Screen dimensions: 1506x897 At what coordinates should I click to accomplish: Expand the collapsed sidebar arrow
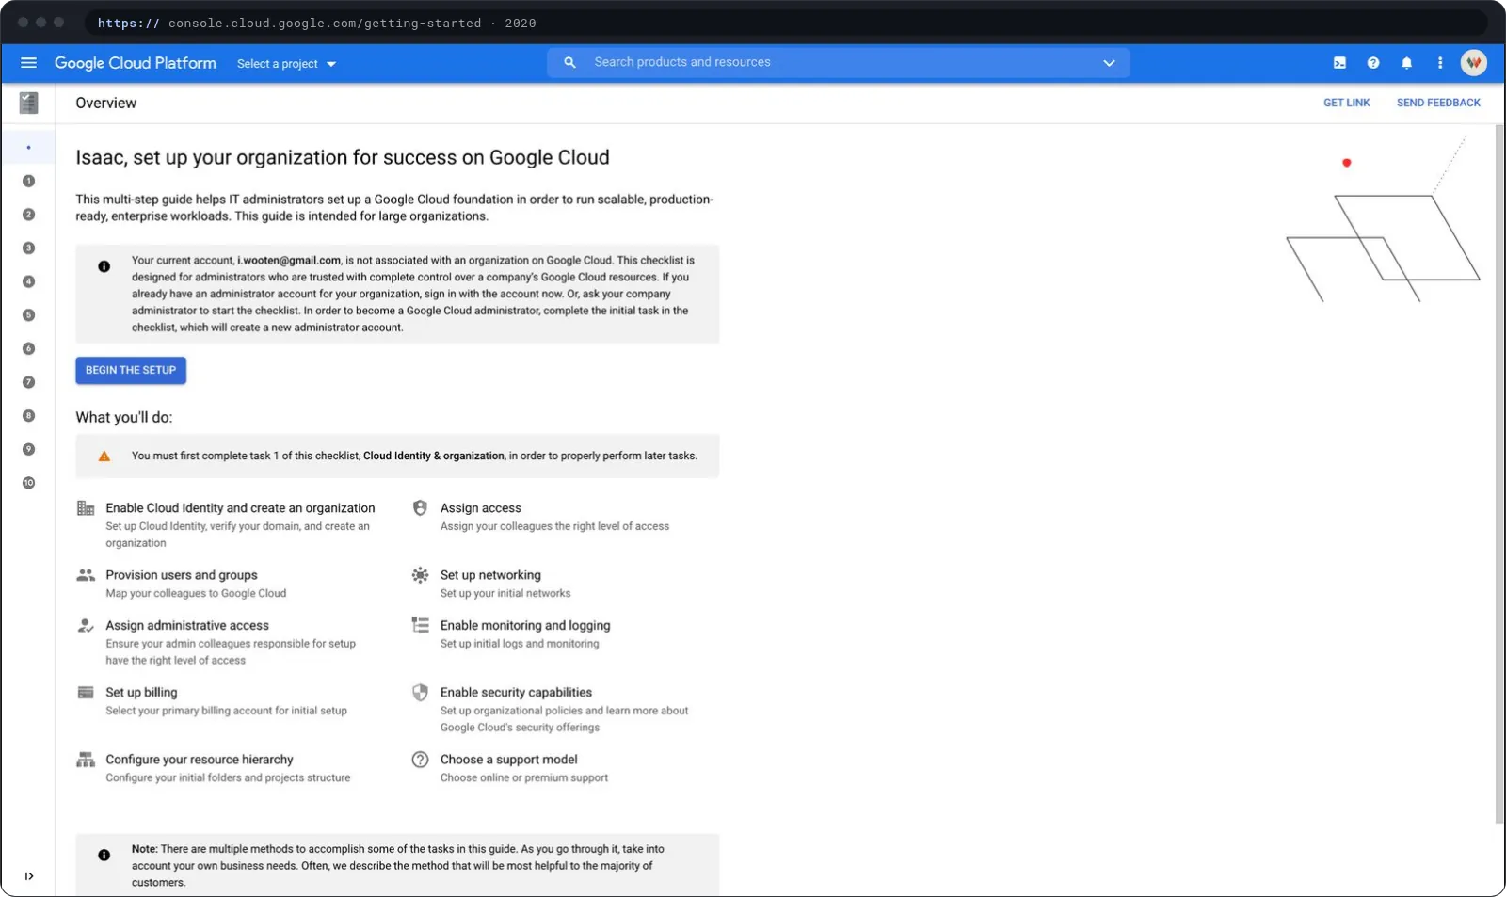[x=29, y=876]
